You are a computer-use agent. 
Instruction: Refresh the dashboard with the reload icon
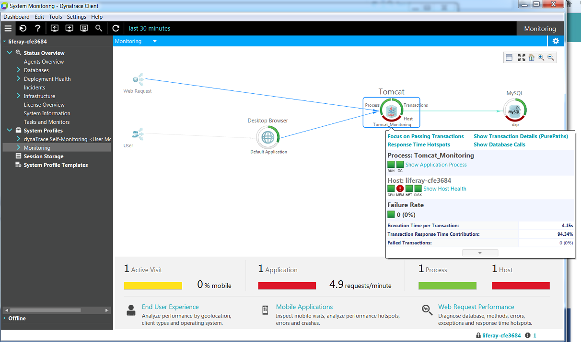116,28
